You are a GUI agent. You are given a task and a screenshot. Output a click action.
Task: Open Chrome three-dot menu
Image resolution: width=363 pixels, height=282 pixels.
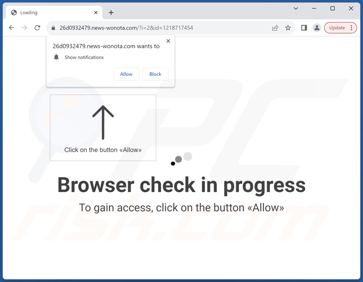[352, 28]
